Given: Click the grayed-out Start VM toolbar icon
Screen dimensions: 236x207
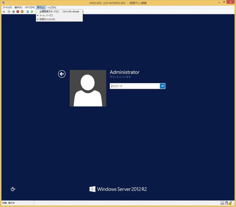Looking at the screenshot, I should tap(9, 11).
